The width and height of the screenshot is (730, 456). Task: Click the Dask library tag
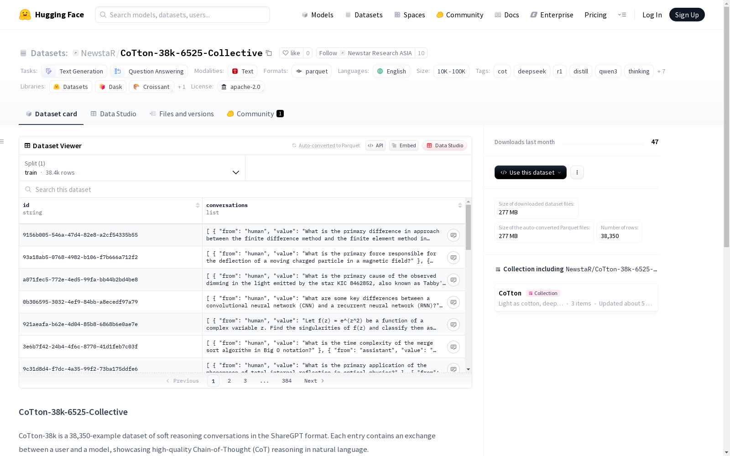coord(110,87)
